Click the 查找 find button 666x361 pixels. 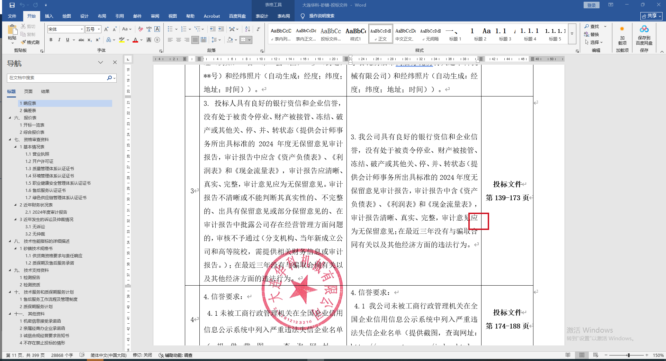(x=592, y=26)
